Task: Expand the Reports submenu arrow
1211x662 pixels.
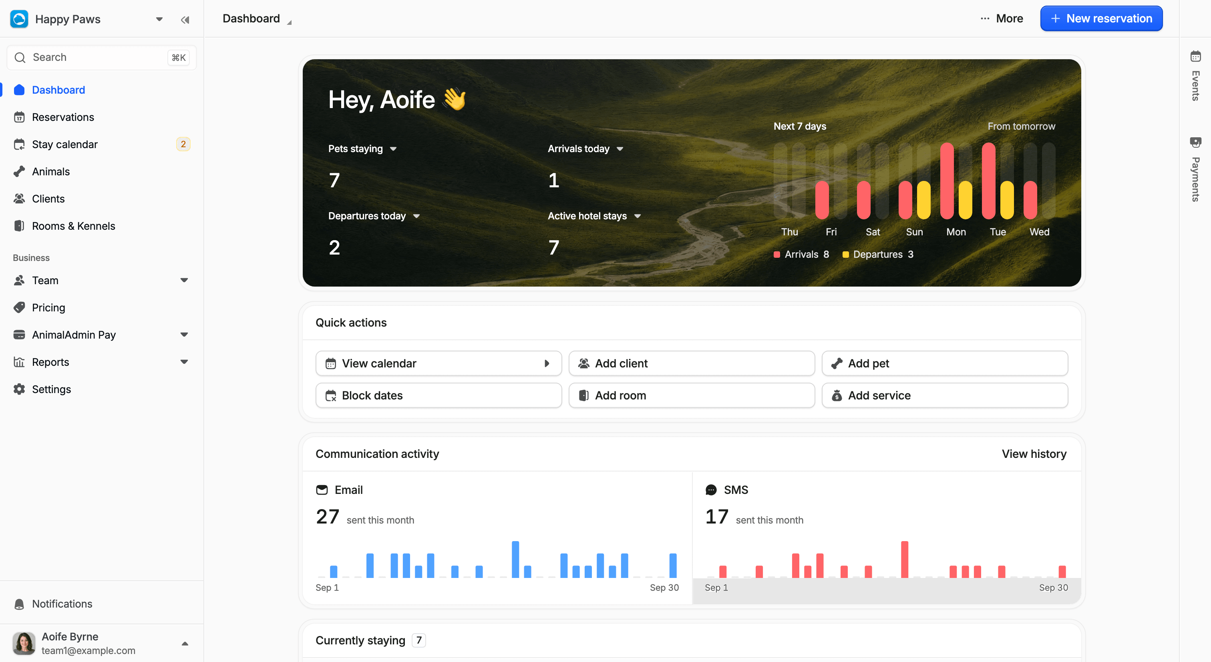Action: click(x=184, y=362)
